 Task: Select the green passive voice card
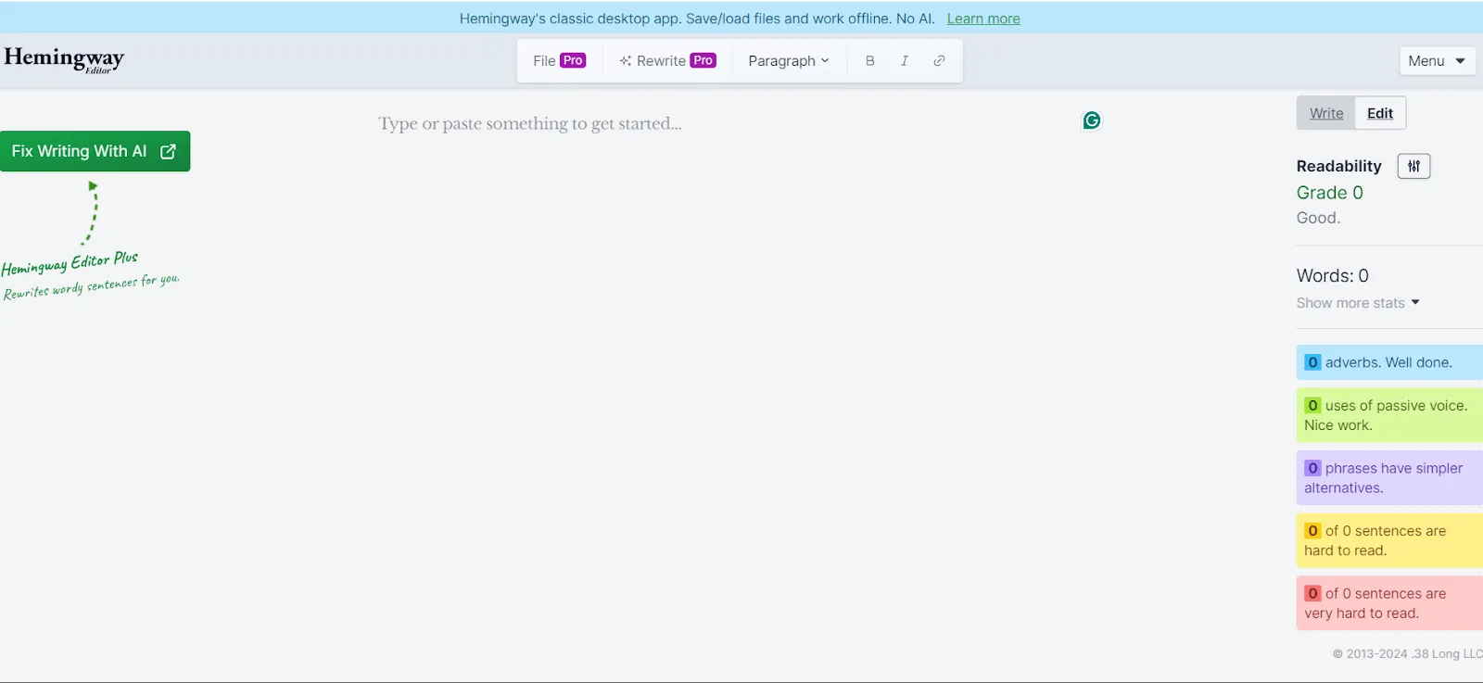pyautogui.click(x=1389, y=415)
